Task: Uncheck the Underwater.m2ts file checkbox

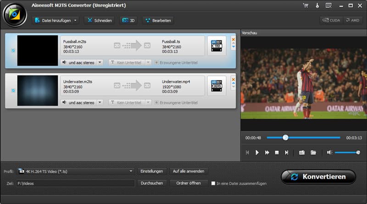Action: 13,90
